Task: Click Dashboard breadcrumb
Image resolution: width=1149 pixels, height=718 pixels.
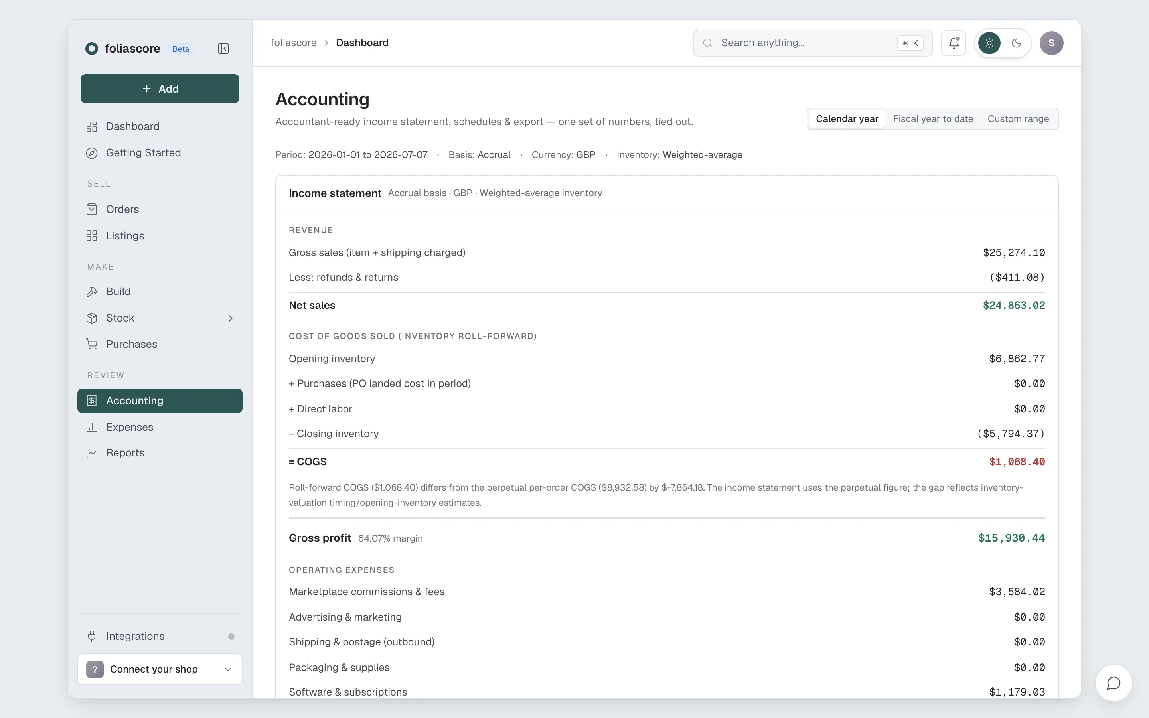Action: [362, 43]
